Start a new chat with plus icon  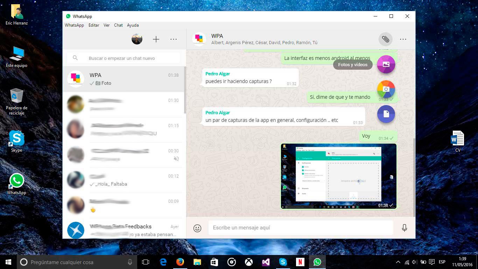point(156,39)
